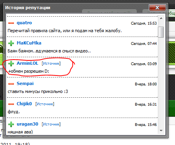Viewport: 175px width, 145px height.
Task: Click the scrollbar thumb in reputation list
Action: pos(161,32)
